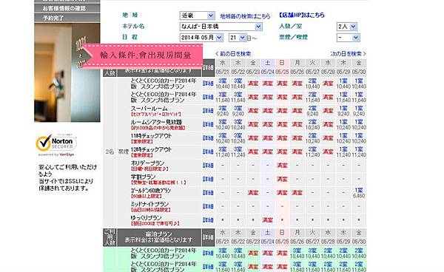Screen dimensions: 444x272
Task: Click 満室 for 学割プラン on 05/25
Action: (283, 179)
